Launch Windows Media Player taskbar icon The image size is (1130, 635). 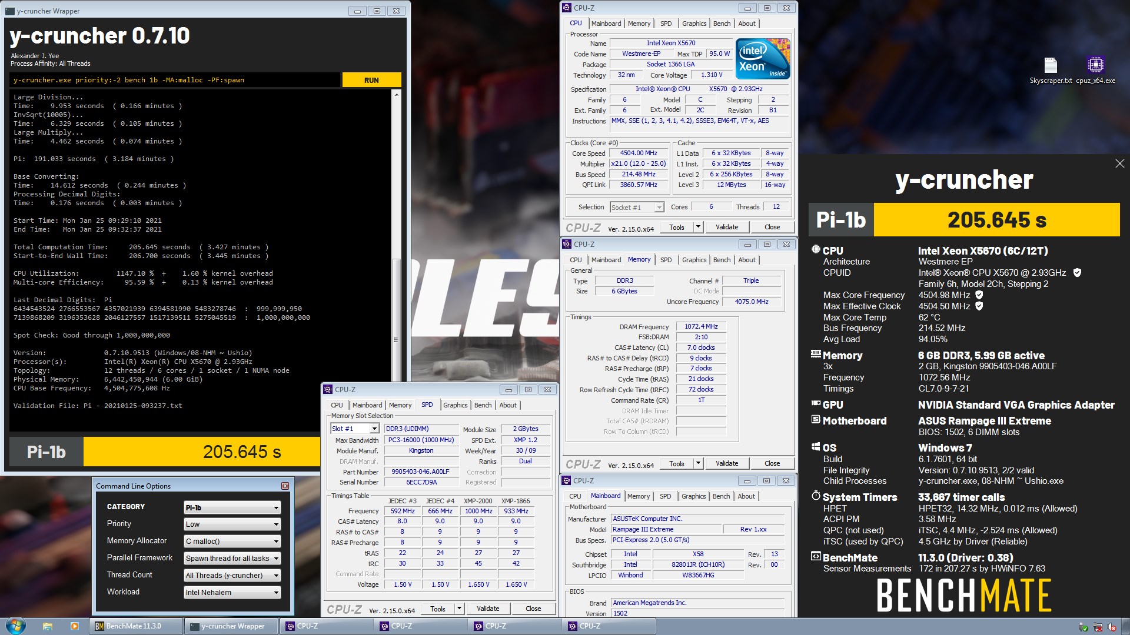click(74, 626)
